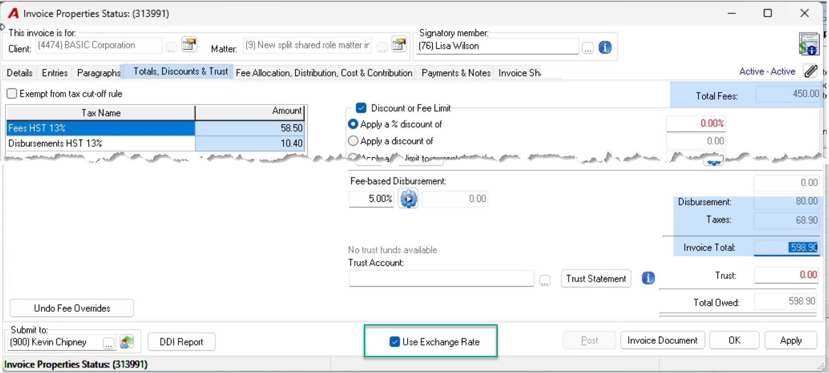Viewport: 829px width, 373px height.
Task: Click the Trust amount 0.00 field
Action: (786, 275)
